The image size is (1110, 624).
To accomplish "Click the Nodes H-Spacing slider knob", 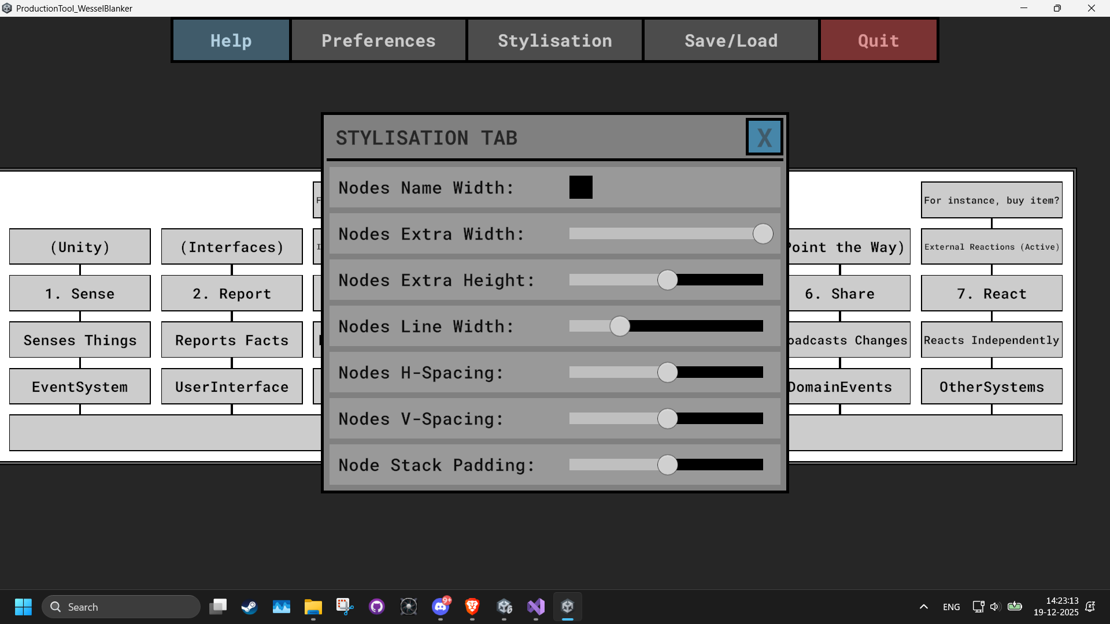I will pos(667,373).
